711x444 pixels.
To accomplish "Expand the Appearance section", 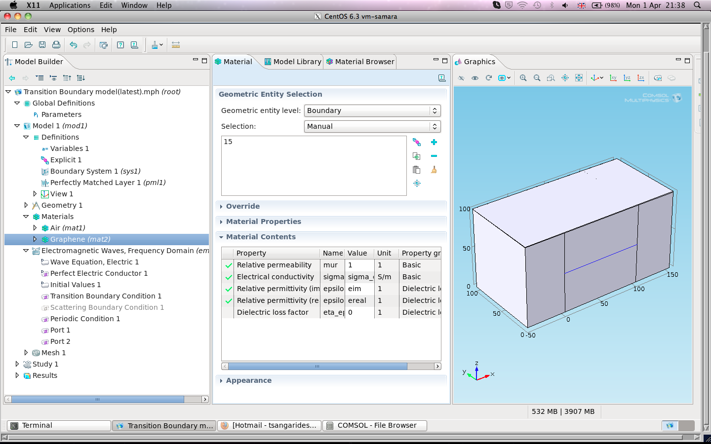I will coord(221,381).
